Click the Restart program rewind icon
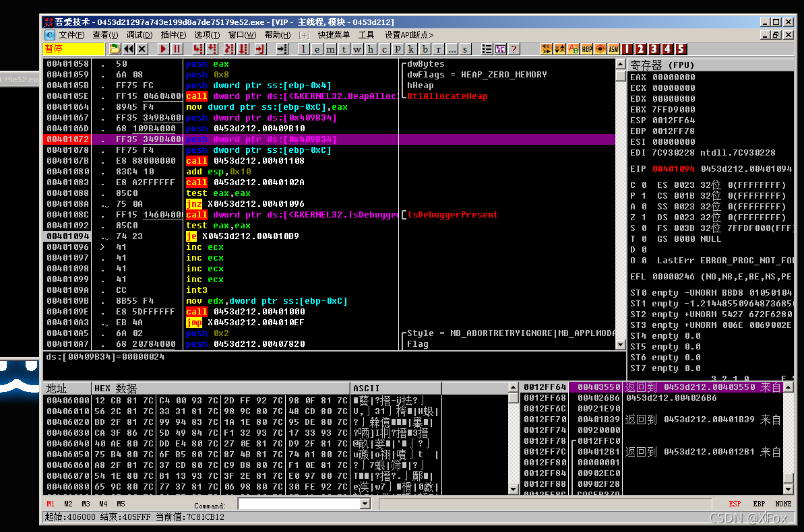Image resolution: width=804 pixels, height=532 pixels. tap(129, 49)
